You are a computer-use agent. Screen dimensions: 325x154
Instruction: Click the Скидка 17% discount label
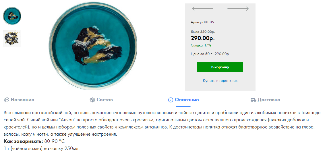[201, 45]
